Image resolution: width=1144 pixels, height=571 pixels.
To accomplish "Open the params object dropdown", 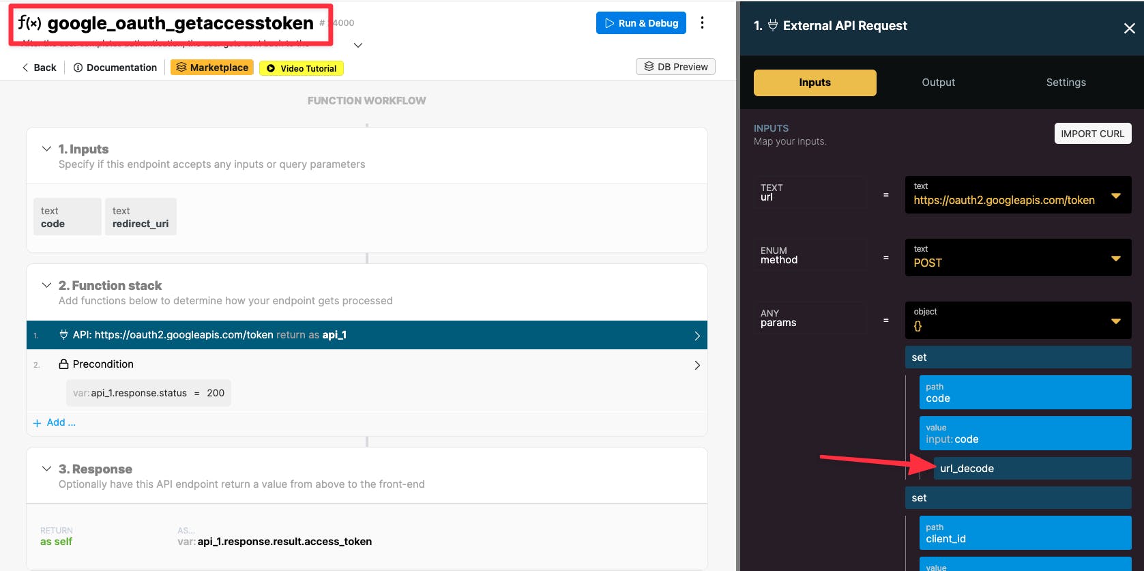I will click(1116, 321).
